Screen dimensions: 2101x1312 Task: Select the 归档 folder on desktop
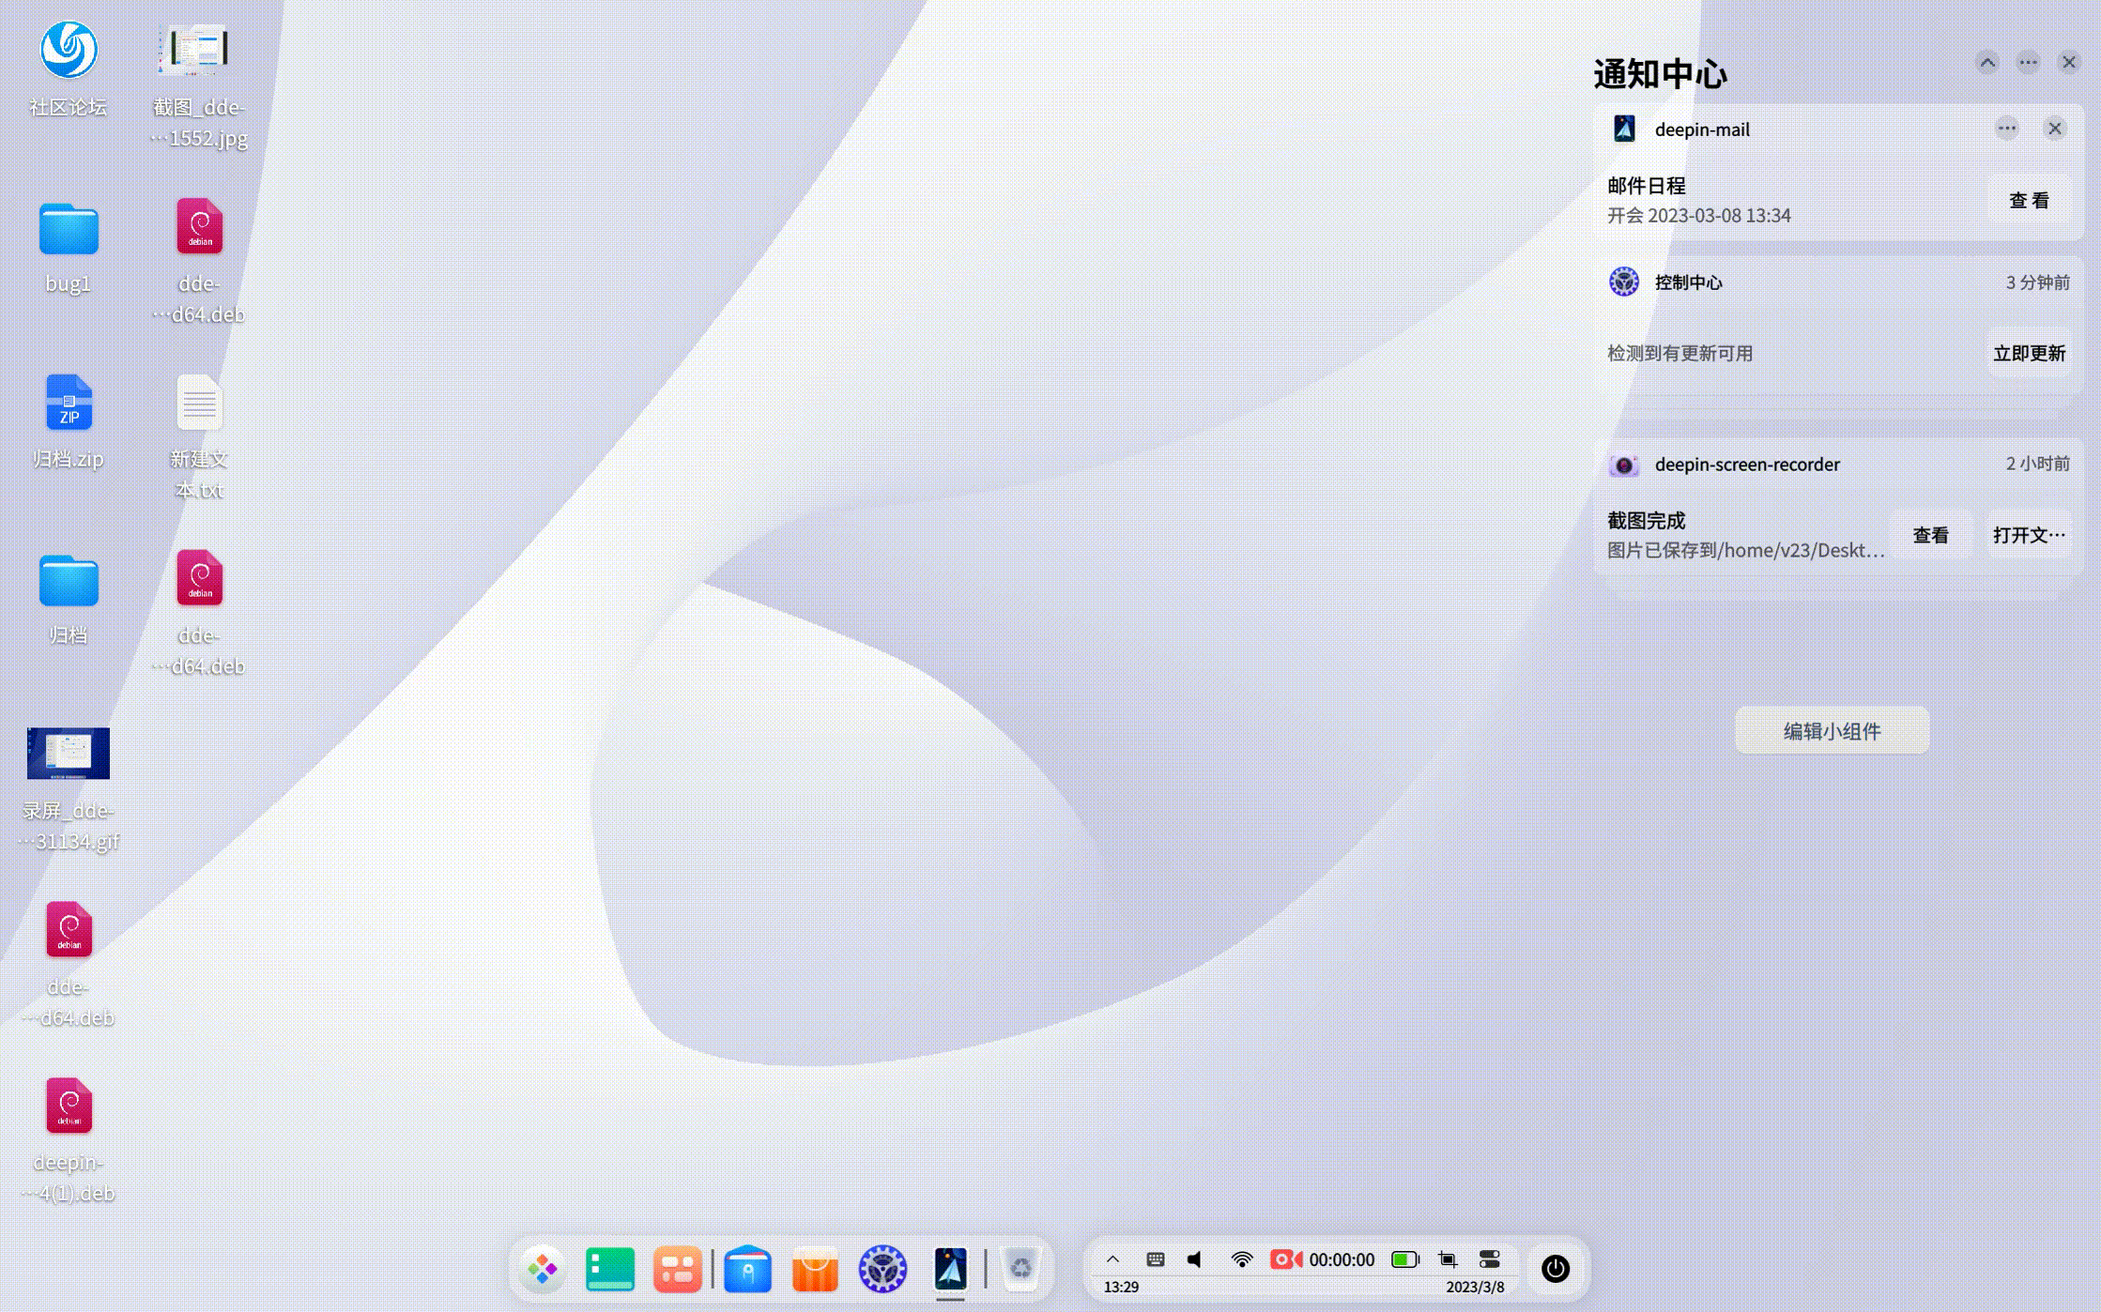pyautogui.click(x=68, y=598)
